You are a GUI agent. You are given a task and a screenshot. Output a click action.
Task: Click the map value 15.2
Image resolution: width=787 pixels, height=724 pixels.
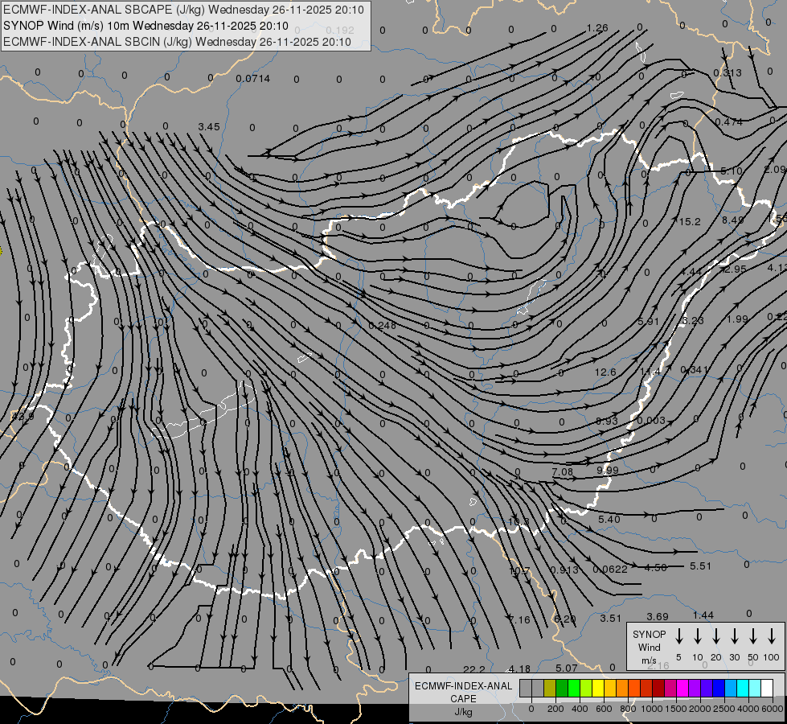pyautogui.click(x=690, y=221)
